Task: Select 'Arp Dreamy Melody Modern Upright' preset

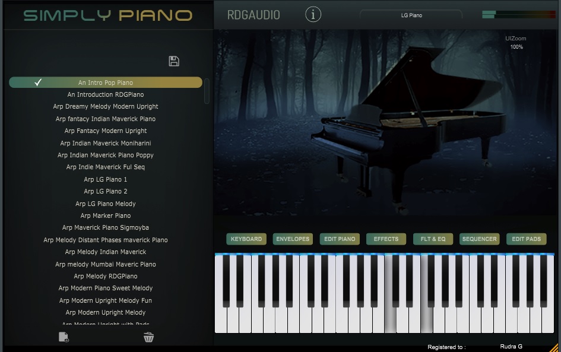Action: 106,106
